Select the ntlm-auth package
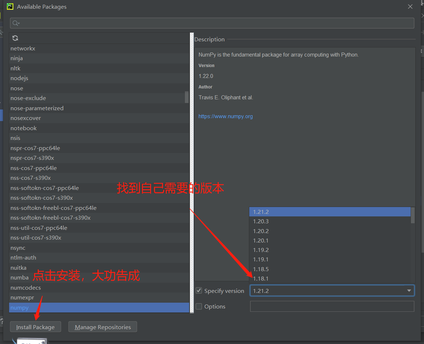Viewport: 424px width, 344px height. (x=99, y=258)
